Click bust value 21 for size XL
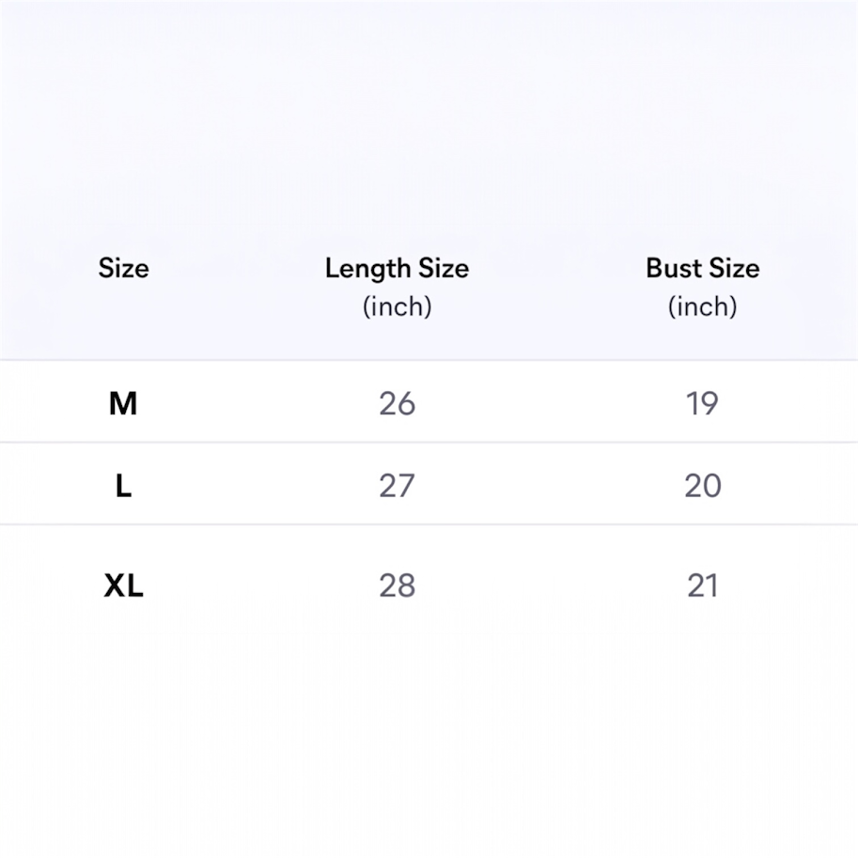The height and width of the screenshot is (858, 858). [702, 586]
